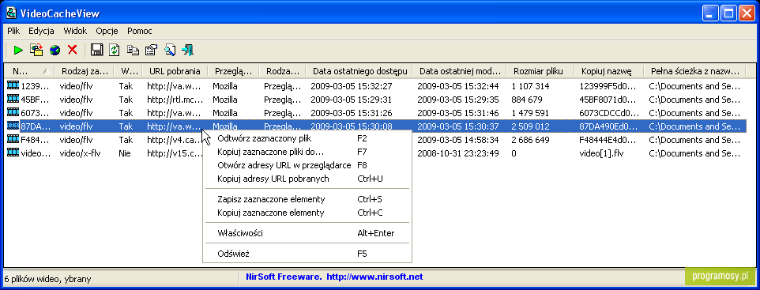This screenshot has height=290, width=760.
Task: Sort by 'Rozmiar pliku' column header
Action: tap(540, 71)
